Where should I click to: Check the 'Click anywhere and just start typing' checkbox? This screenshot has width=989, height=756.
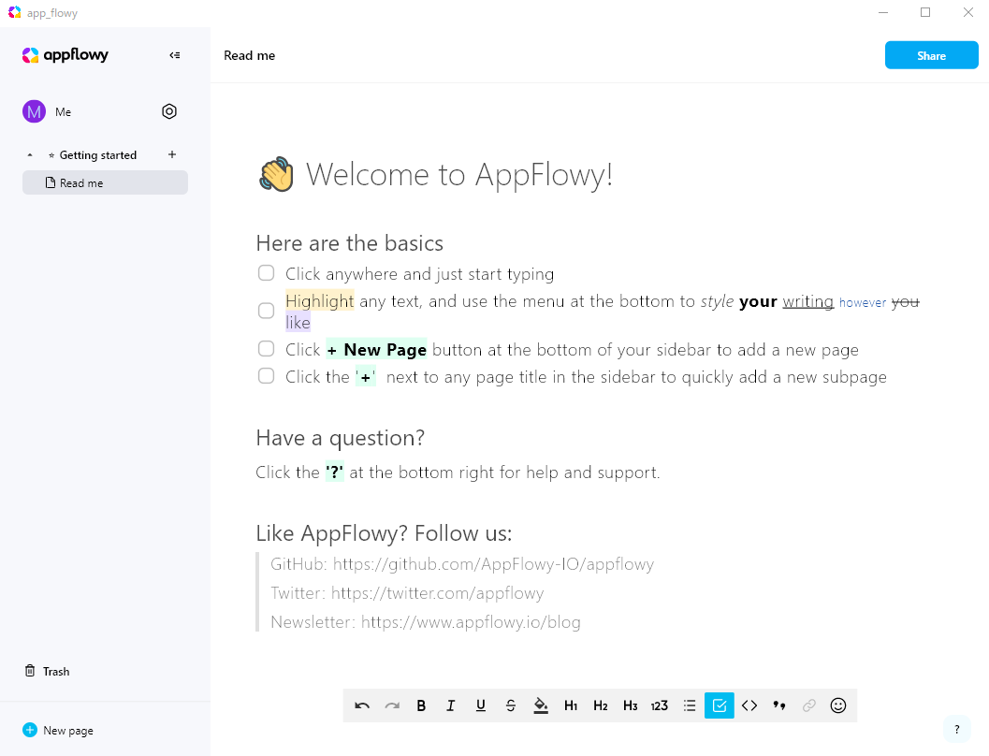(266, 272)
